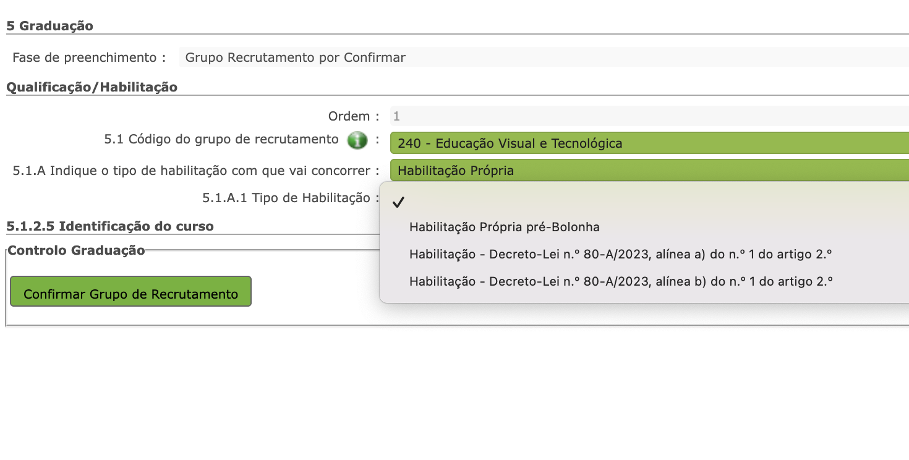
Task: Pick Decreto-Lei 80-A/2023 alínea b) option
Action: click(x=621, y=281)
